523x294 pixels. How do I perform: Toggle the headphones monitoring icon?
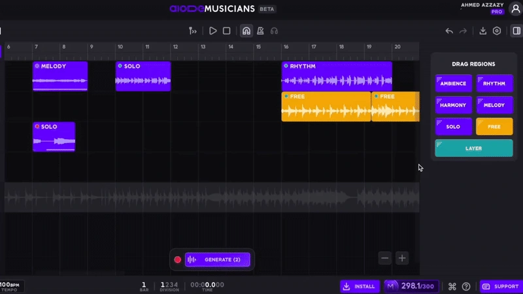coord(275,31)
